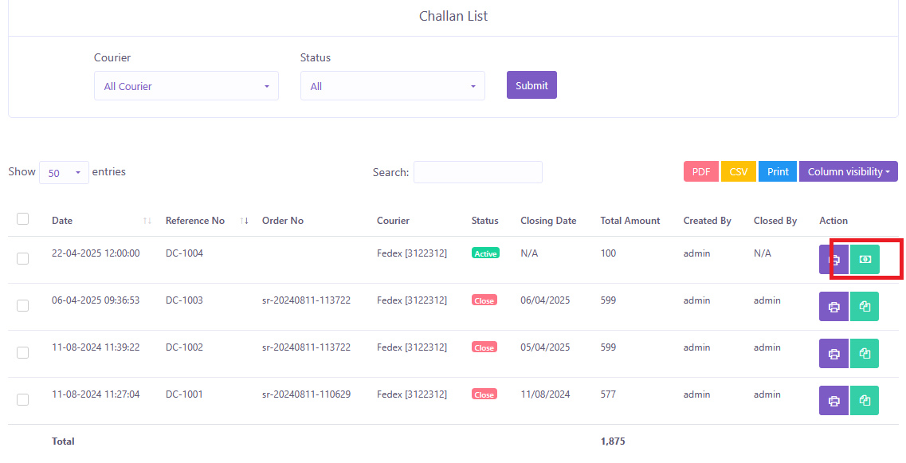The width and height of the screenshot is (906, 463).
Task: Open the Column visibility menu
Action: (848, 172)
